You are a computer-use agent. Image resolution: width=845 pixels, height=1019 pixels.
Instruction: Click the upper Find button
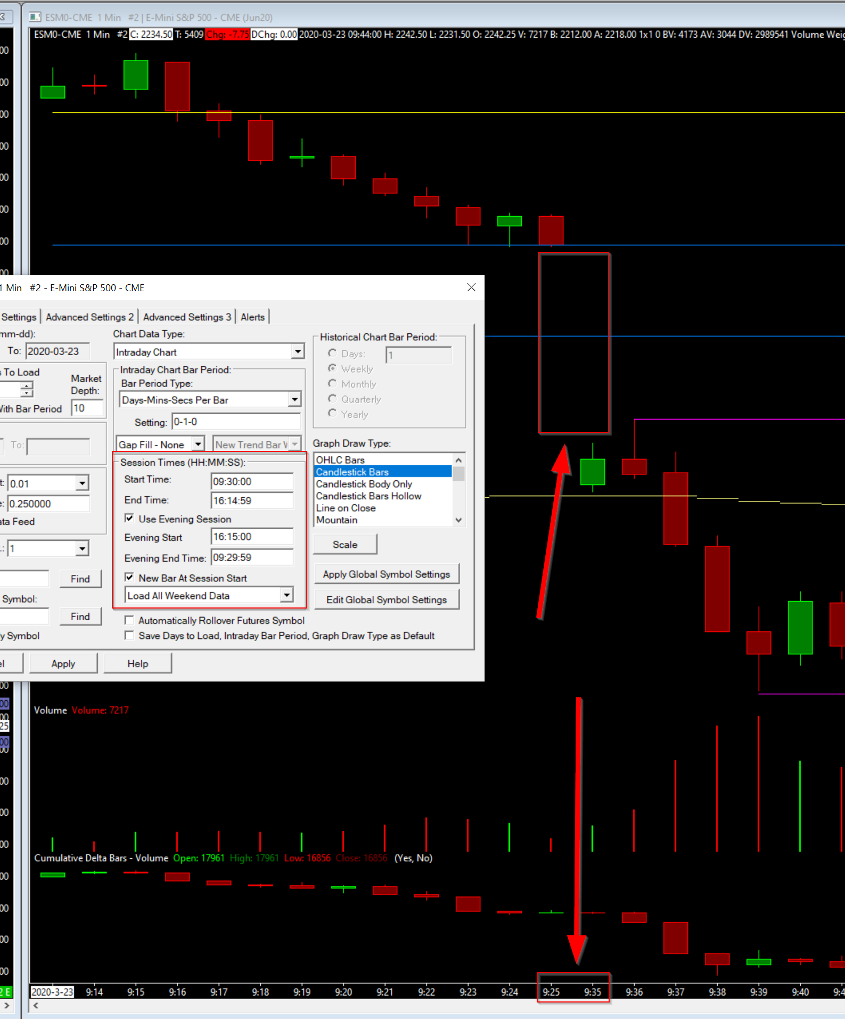[x=80, y=579]
